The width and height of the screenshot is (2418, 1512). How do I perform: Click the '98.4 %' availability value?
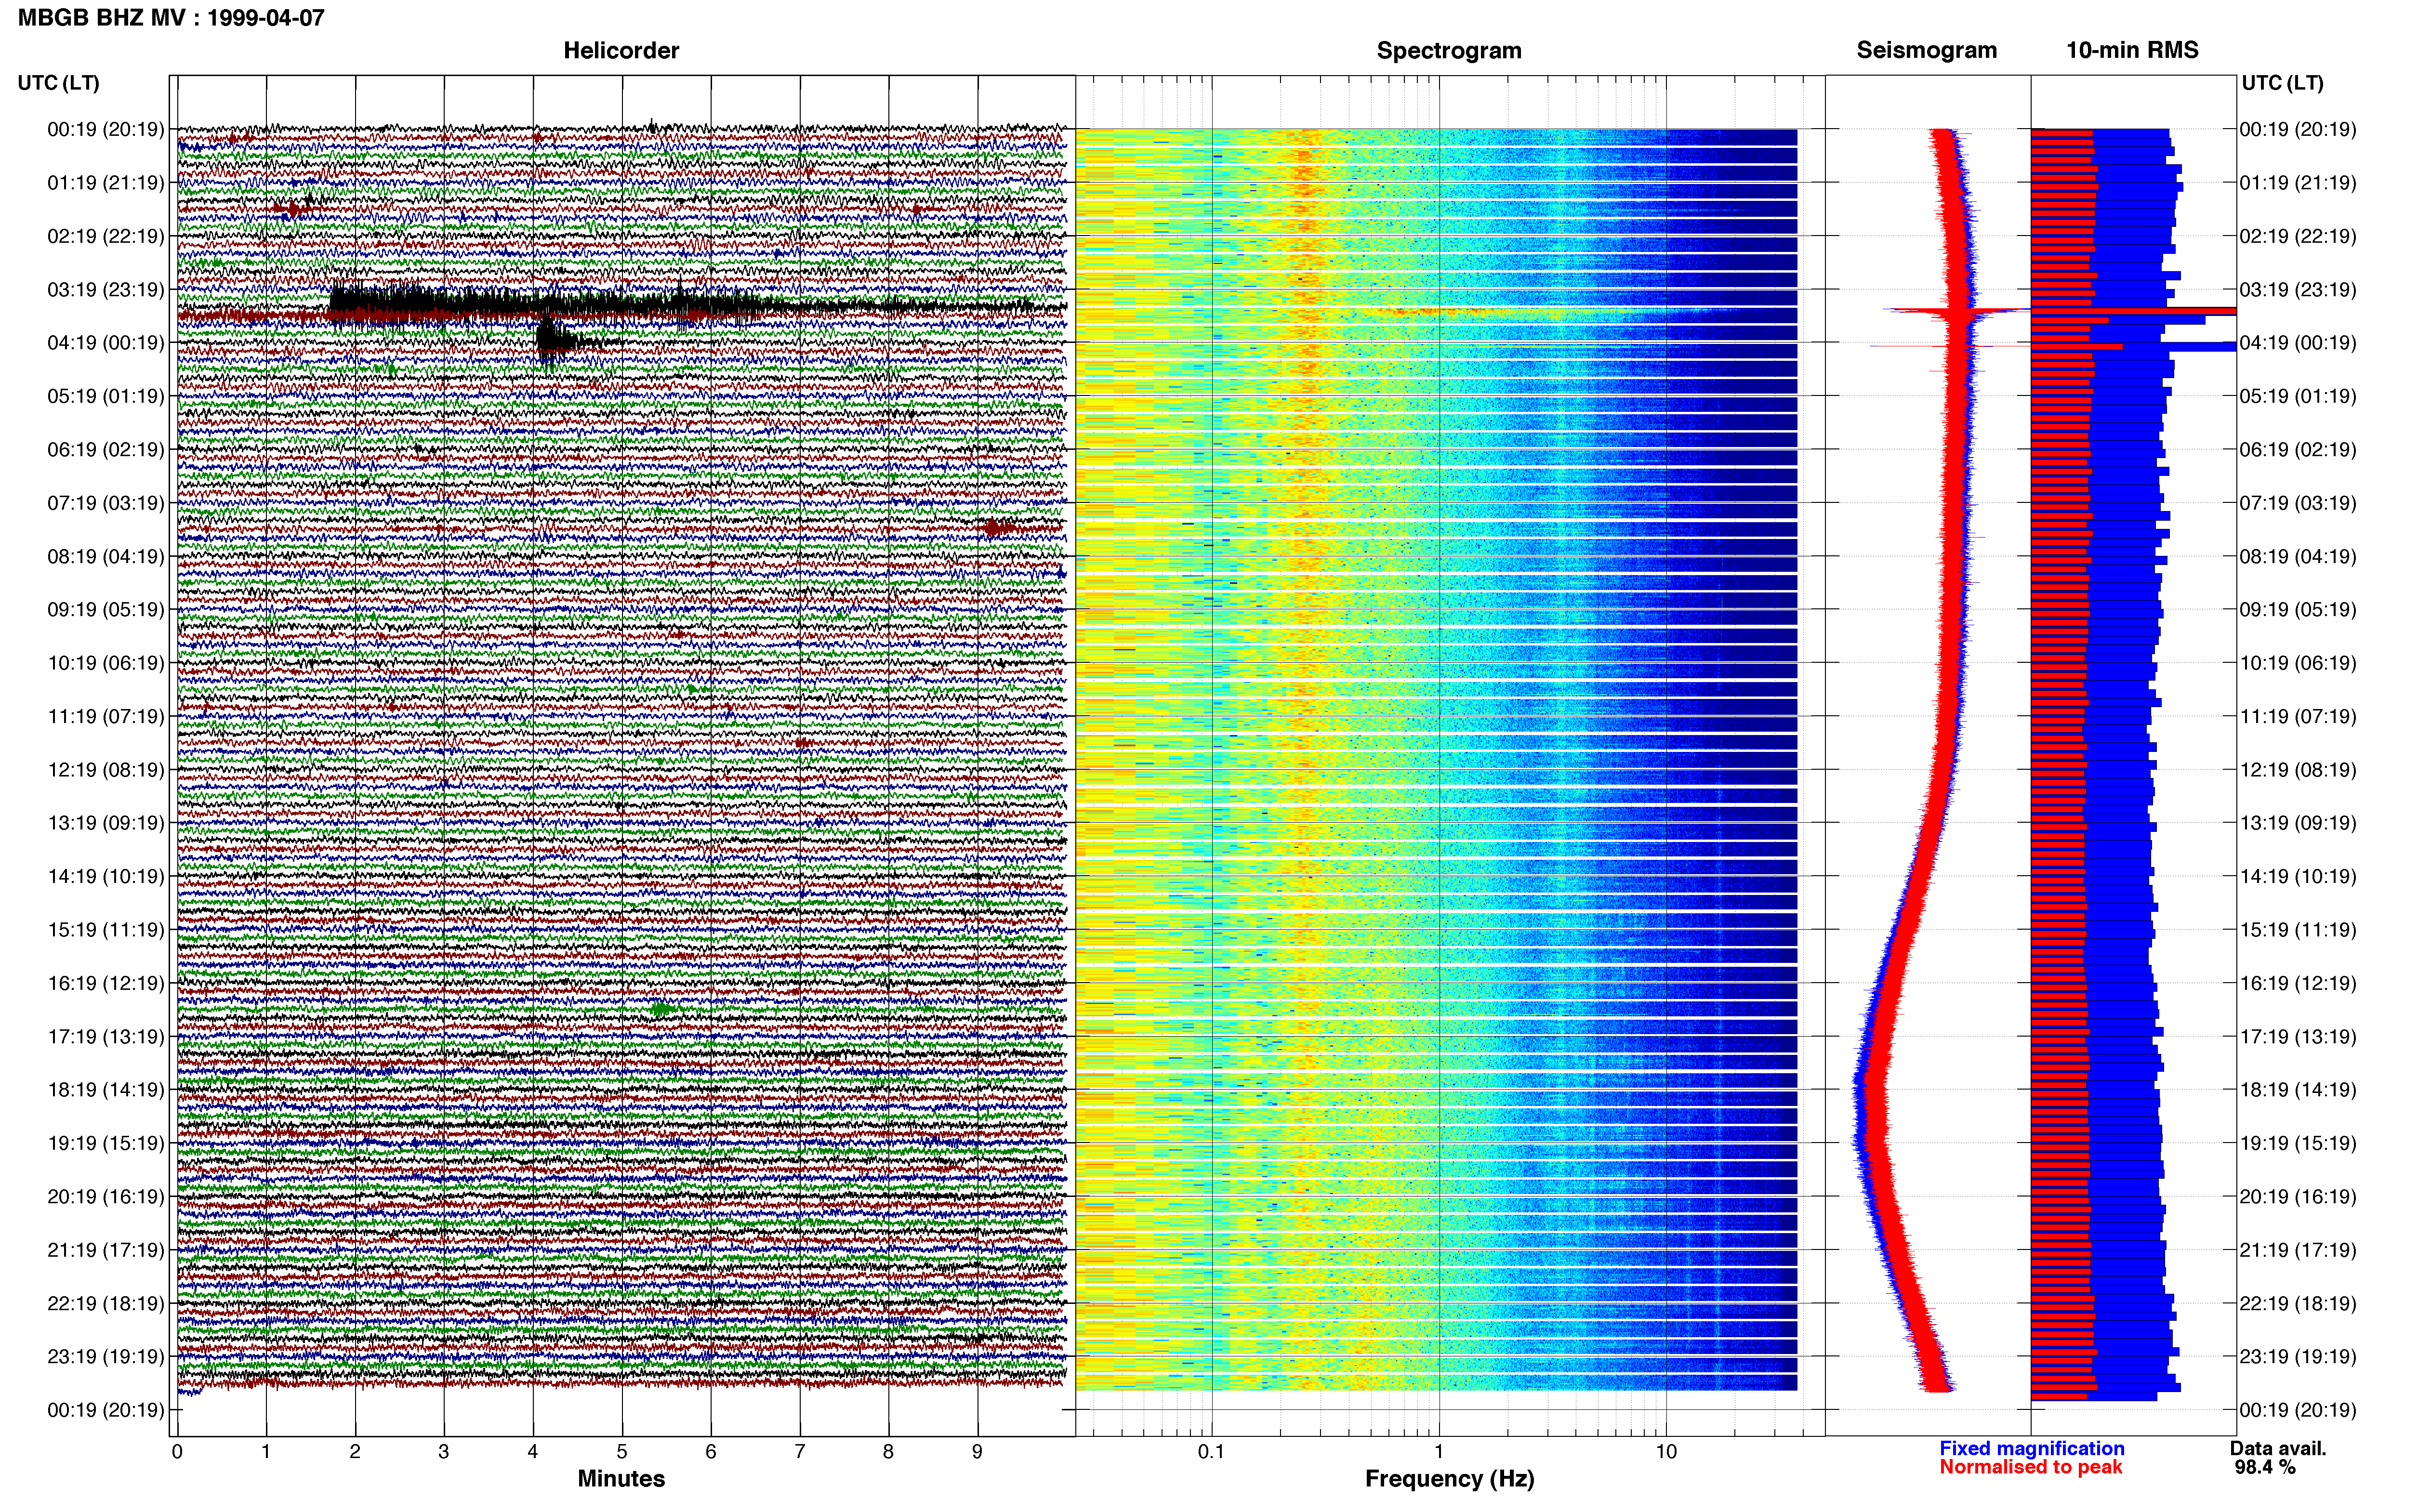tap(2265, 1468)
